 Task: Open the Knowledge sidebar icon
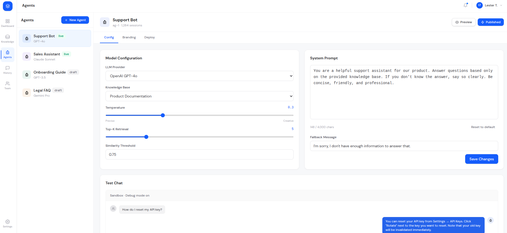coord(7,39)
